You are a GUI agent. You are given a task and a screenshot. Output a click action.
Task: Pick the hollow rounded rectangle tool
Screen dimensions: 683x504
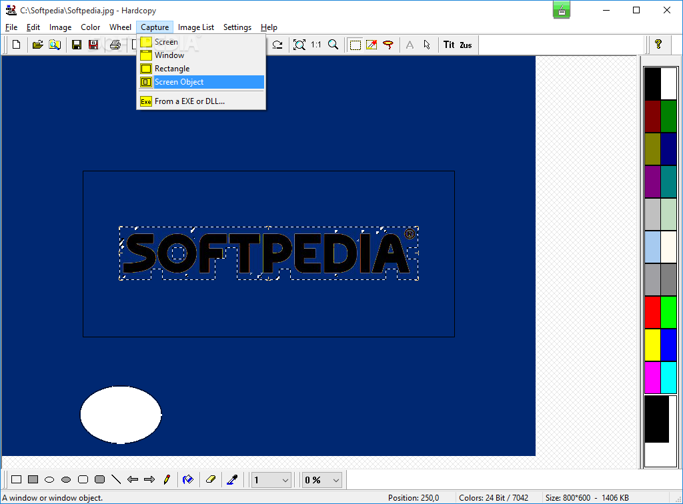tap(83, 479)
